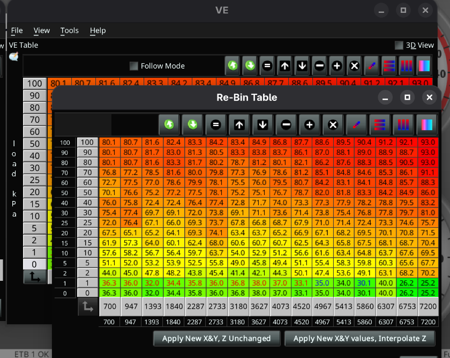Screen dimensions: 450x358
Task: Click Apply New X&Y values, Interpolate Z
Action: pyautogui.click(x=360, y=338)
